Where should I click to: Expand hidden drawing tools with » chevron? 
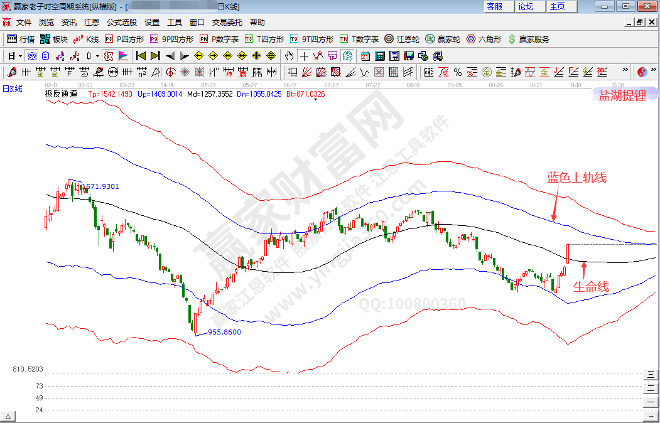(625, 70)
